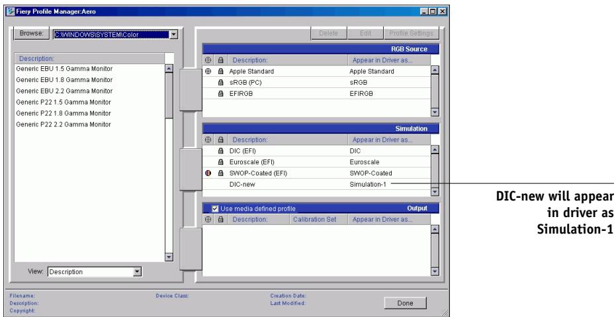Select Generic P22 1.8 Gamma Monitor
The height and width of the screenshot is (317, 616).
click(x=64, y=113)
